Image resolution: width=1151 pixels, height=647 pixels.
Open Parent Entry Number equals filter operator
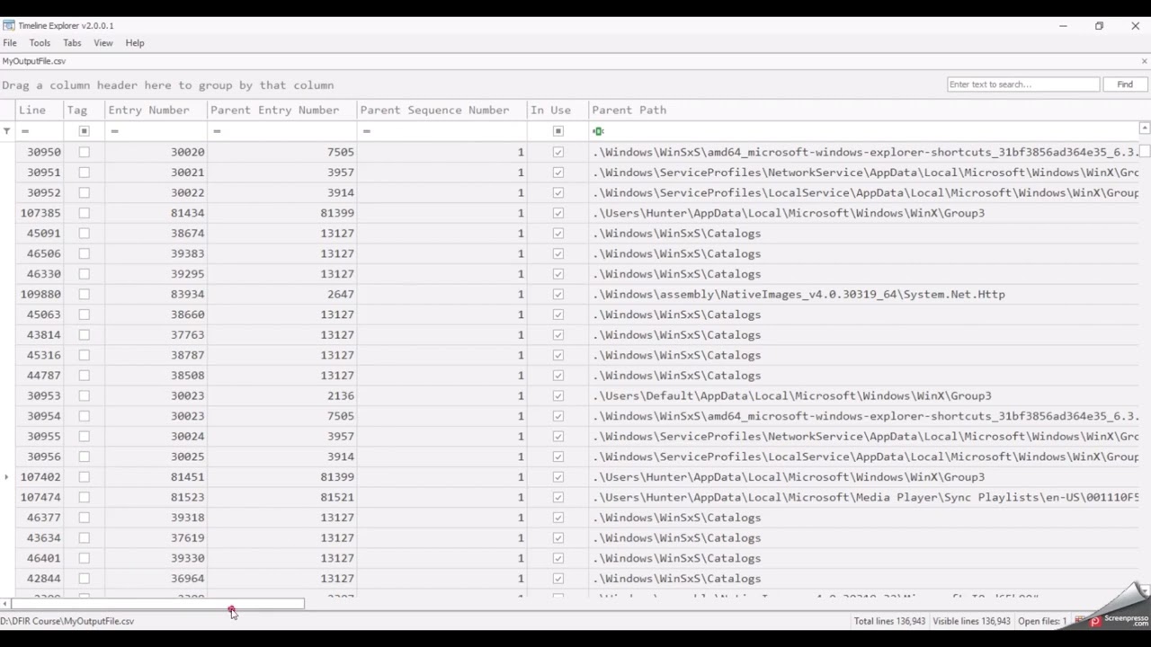(217, 131)
